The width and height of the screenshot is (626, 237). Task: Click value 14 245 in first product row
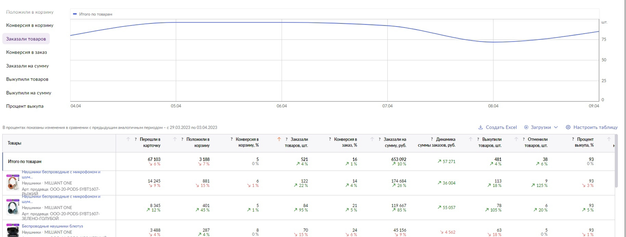154,181
